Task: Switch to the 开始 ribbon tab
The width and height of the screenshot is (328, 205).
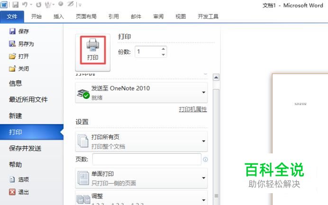Action: point(36,17)
